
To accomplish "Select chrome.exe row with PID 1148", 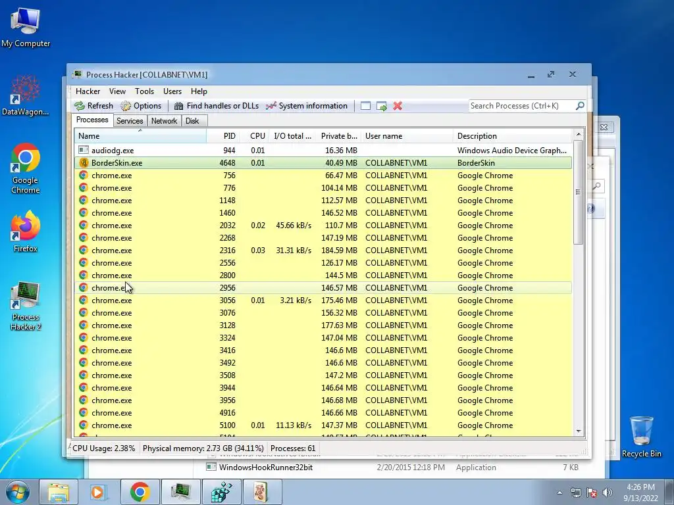I will 323,200.
